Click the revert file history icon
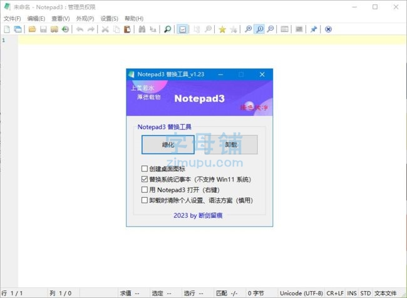Image resolution: width=407 pixels, height=298 pixels. [65, 29]
